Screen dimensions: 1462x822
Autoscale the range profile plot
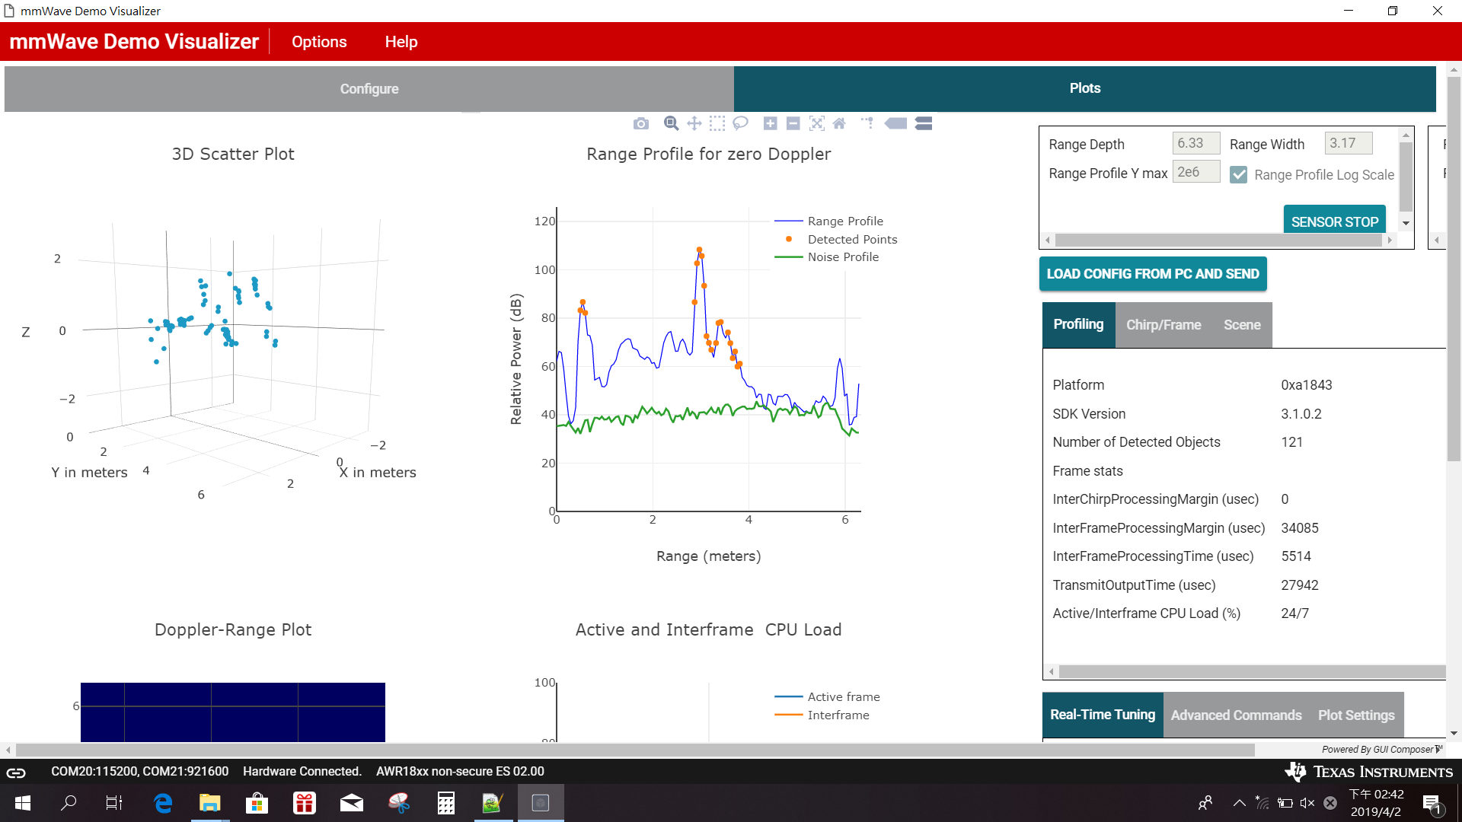tap(816, 123)
